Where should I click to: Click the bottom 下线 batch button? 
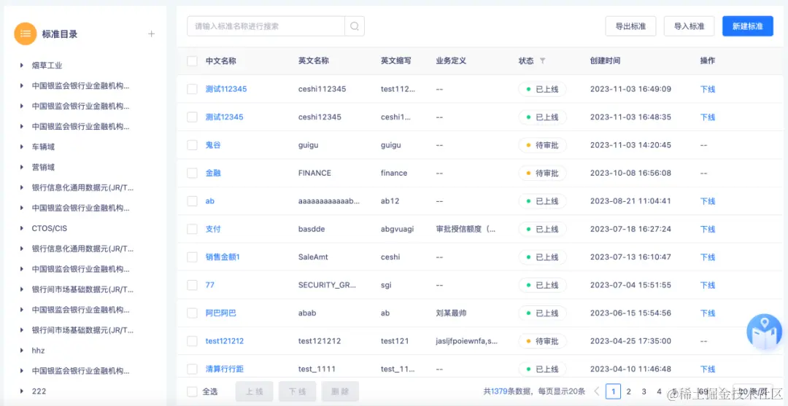pos(298,391)
